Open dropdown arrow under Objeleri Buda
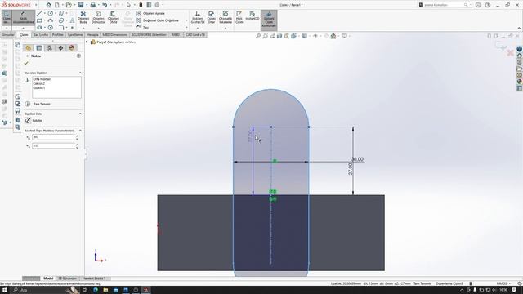 click(83, 28)
